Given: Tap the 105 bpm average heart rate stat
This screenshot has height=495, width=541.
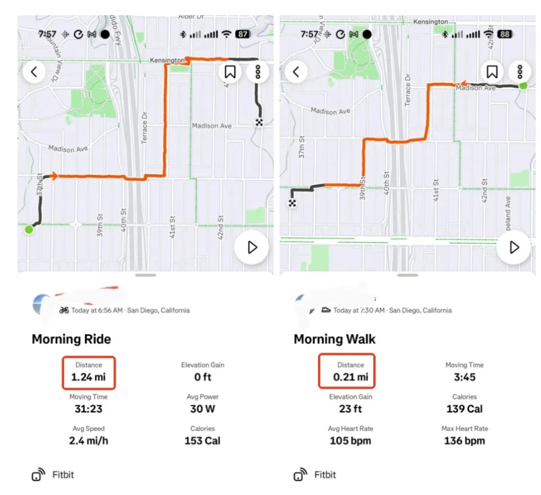Looking at the screenshot, I should click(350, 440).
